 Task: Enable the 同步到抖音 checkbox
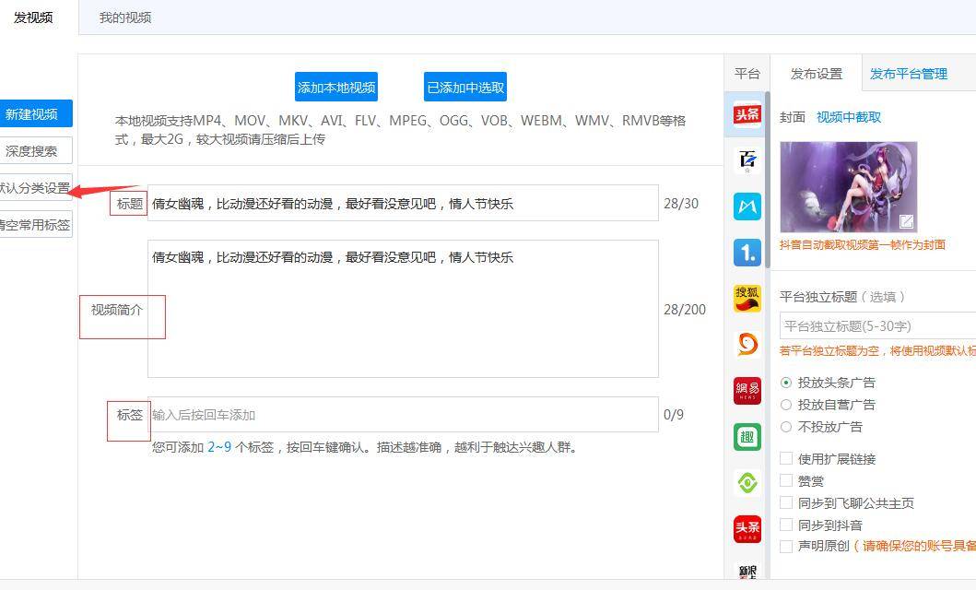786,525
